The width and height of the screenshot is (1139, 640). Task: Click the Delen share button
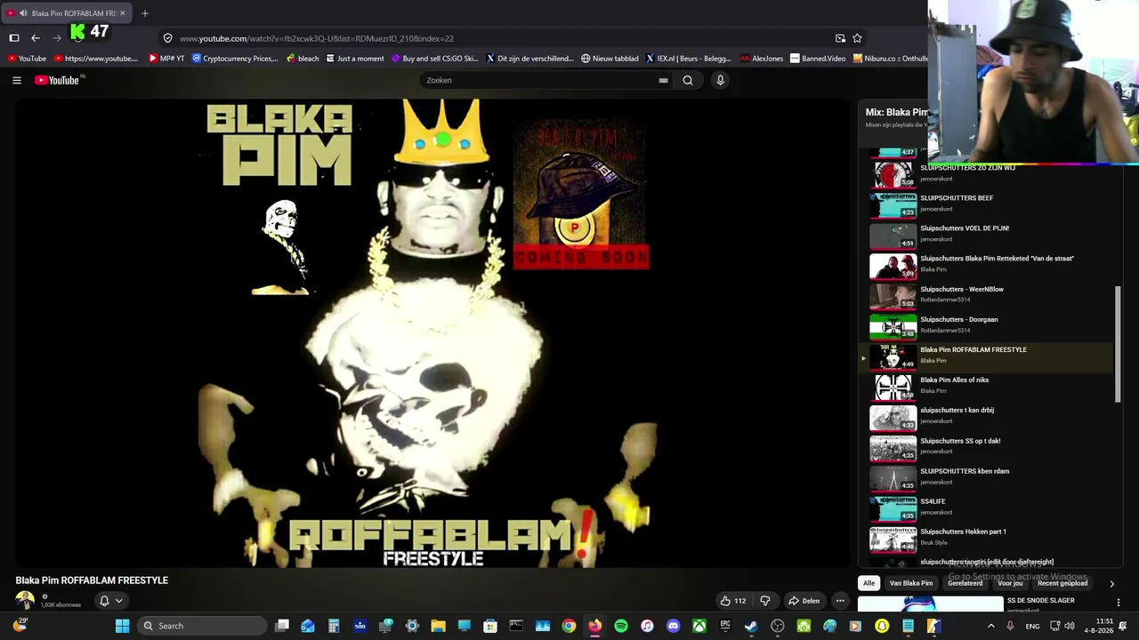tap(804, 601)
